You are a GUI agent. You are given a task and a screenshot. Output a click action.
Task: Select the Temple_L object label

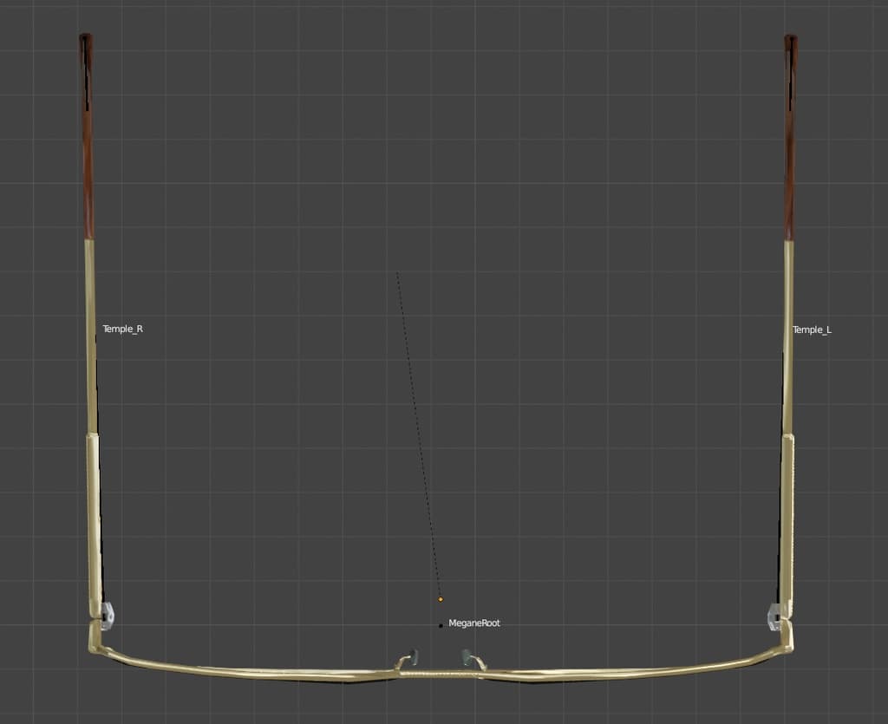click(812, 329)
